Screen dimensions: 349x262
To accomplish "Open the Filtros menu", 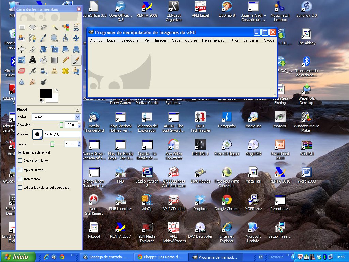I will coord(234,40).
